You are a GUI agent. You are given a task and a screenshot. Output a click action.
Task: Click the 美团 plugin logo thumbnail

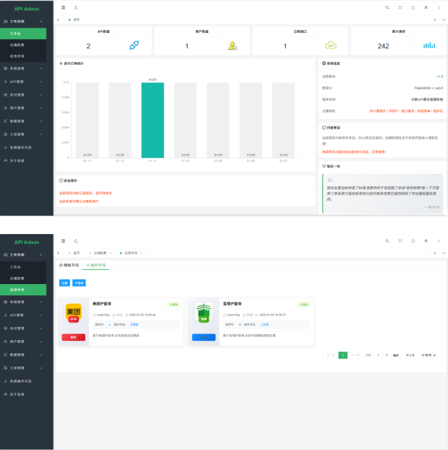[x=74, y=314]
